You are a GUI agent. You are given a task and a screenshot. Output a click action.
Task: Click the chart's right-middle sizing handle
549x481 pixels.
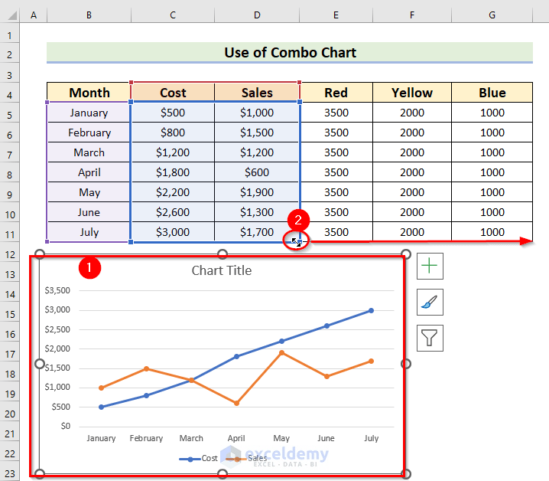[x=406, y=364]
